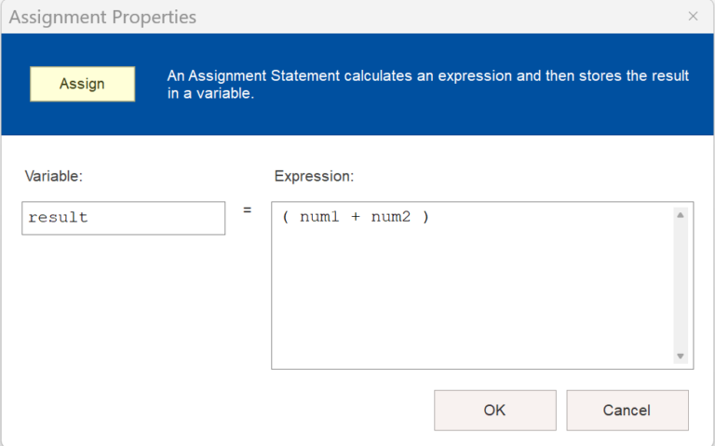This screenshot has width=715, height=446.
Task: Click the Assignment Properties title bar text
Action: coord(102,18)
